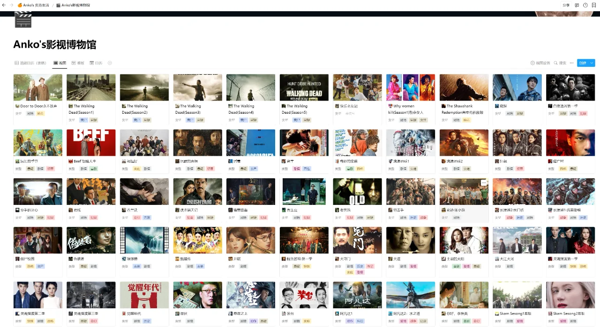Open the three-dot more options menu in toolbar
The image size is (600, 327).
click(571, 63)
